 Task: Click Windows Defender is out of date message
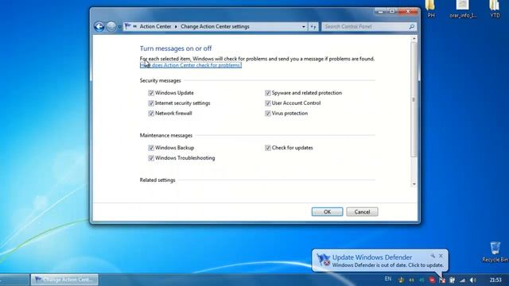click(387, 265)
